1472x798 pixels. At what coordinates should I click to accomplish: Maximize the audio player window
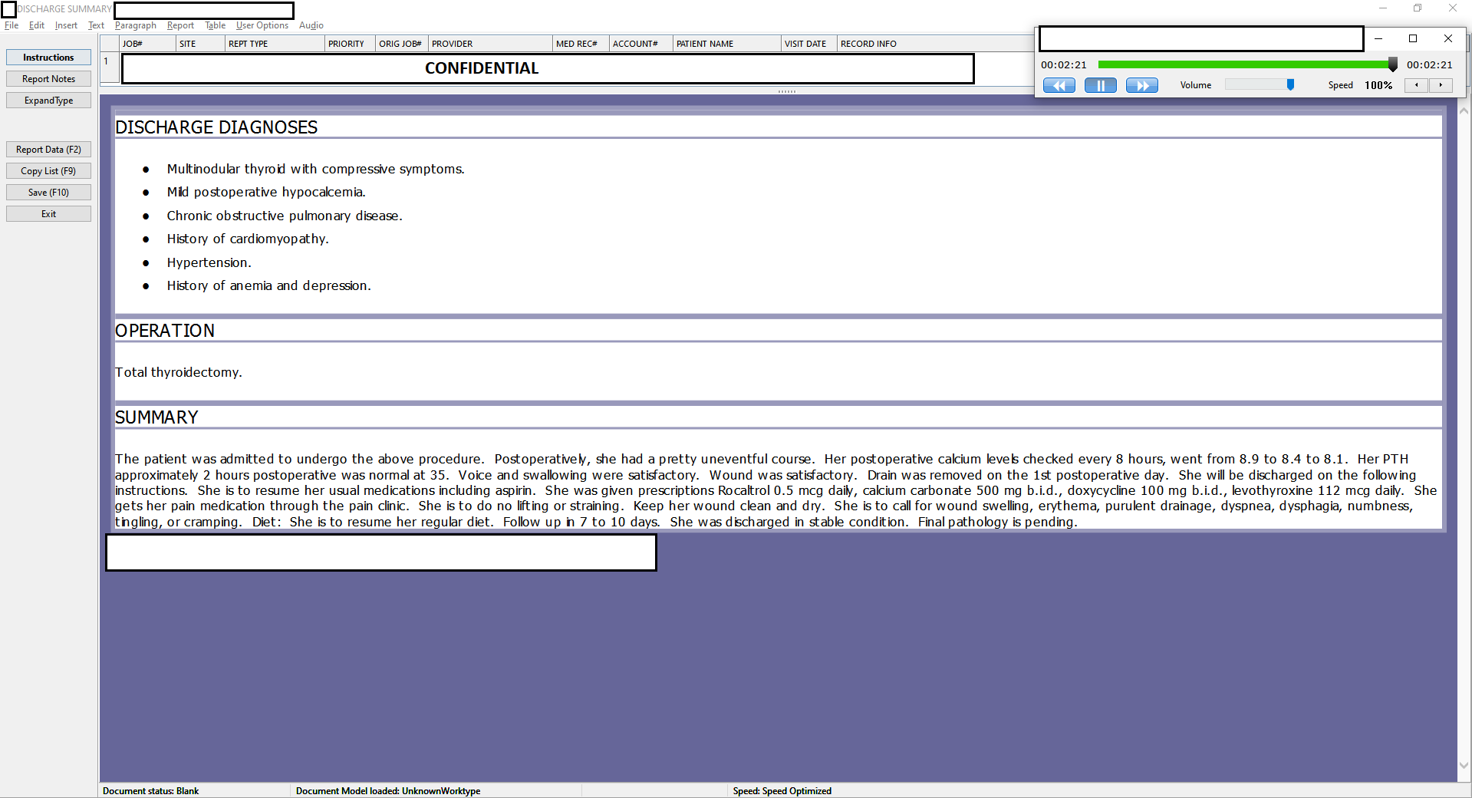click(x=1413, y=38)
